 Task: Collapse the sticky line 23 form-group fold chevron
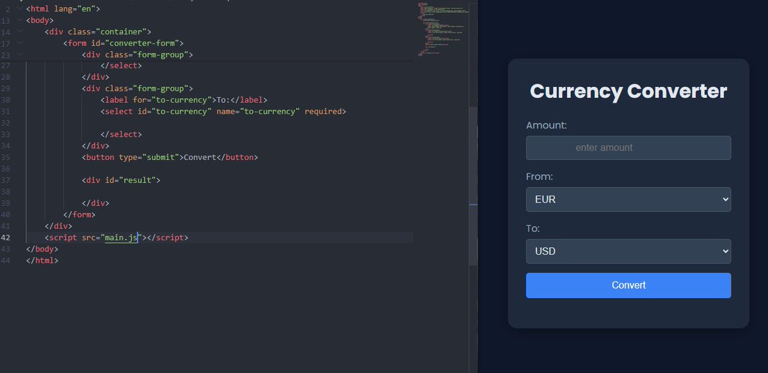click(x=20, y=55)
